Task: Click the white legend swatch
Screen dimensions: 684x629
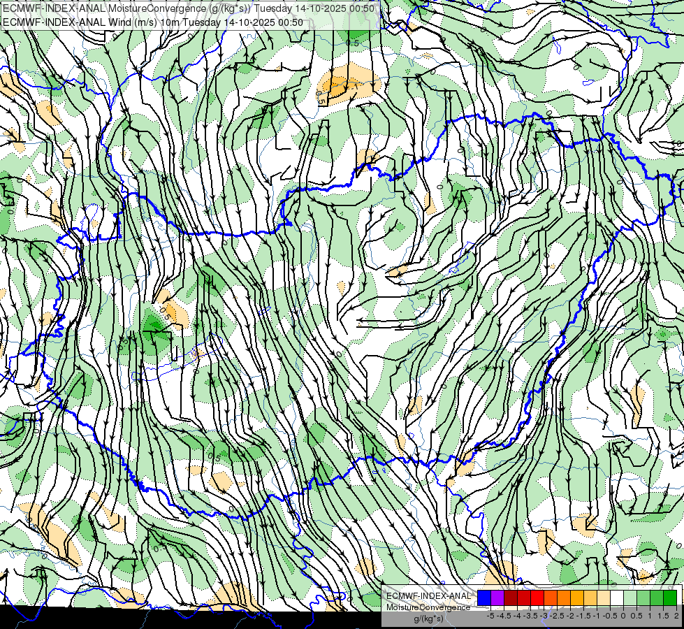Action: click(617, 598)
